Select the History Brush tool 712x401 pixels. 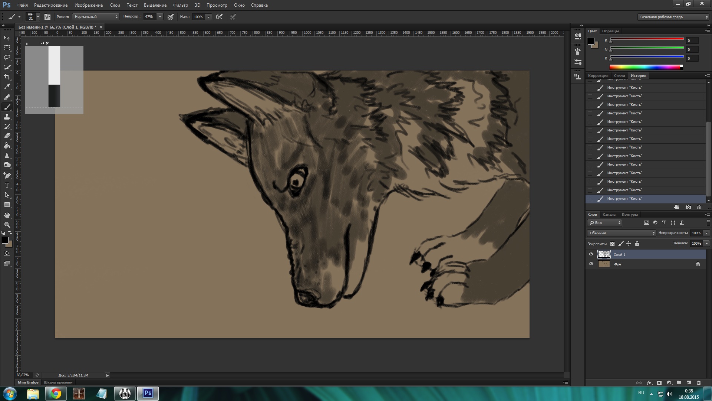click(x=7, y=126)
